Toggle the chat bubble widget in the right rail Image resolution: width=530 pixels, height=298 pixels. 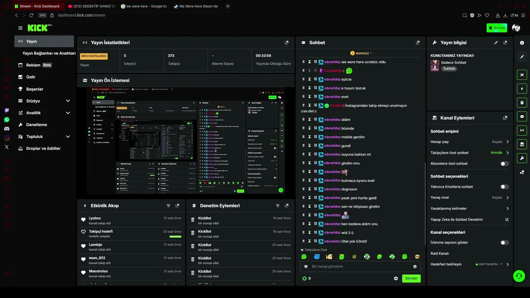point(522,116)
